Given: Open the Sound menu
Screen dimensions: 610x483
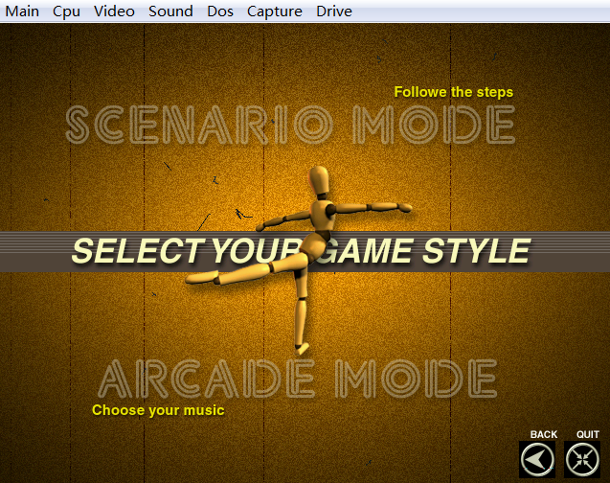Looking at the screenshot, I should (x=170, y=11).
